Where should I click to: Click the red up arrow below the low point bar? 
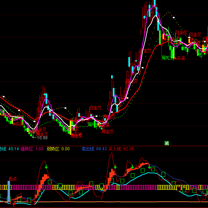[x=14, y=204]
